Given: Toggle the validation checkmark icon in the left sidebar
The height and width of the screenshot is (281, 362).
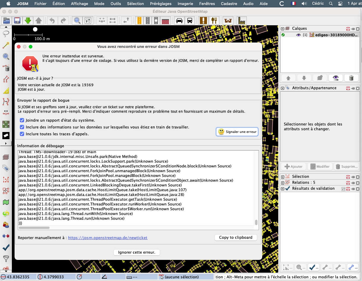Looking at the screenshot, I should tap(6, 247).
